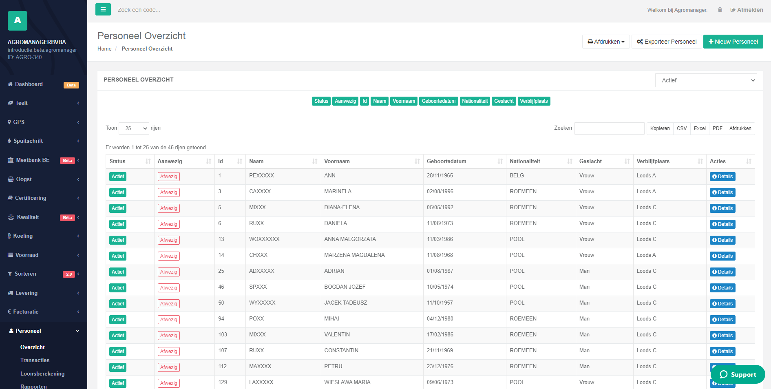Sort by the Geboortedatum column arrows
771x389 pixels.
click(x=500, y=161)
